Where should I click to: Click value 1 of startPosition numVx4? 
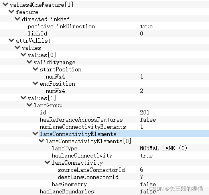coord(142,77)
